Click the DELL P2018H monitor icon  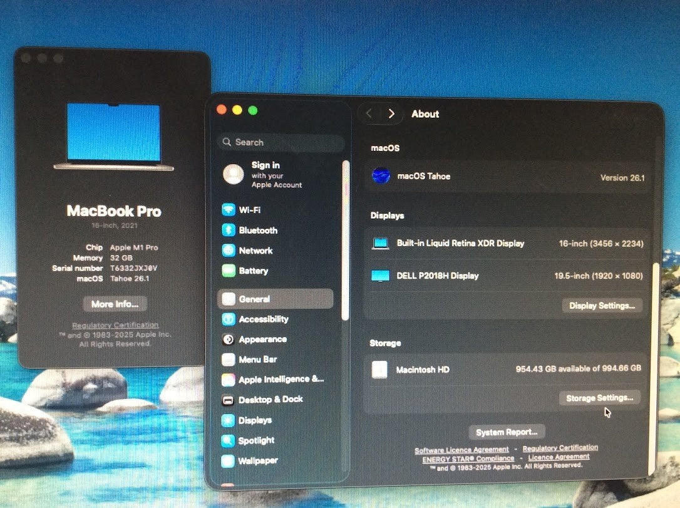tap(381, 276)
